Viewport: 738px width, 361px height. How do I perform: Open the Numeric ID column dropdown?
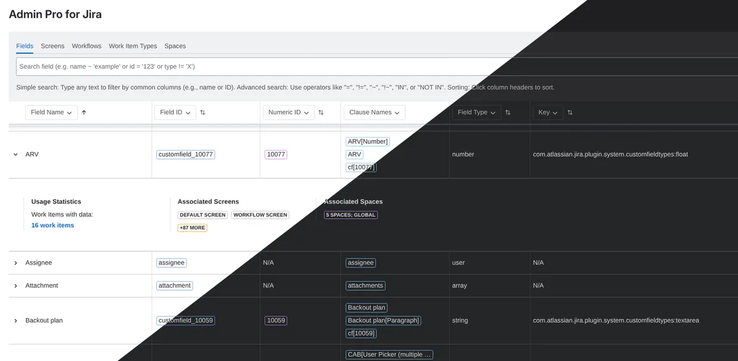tap(288, 113)
